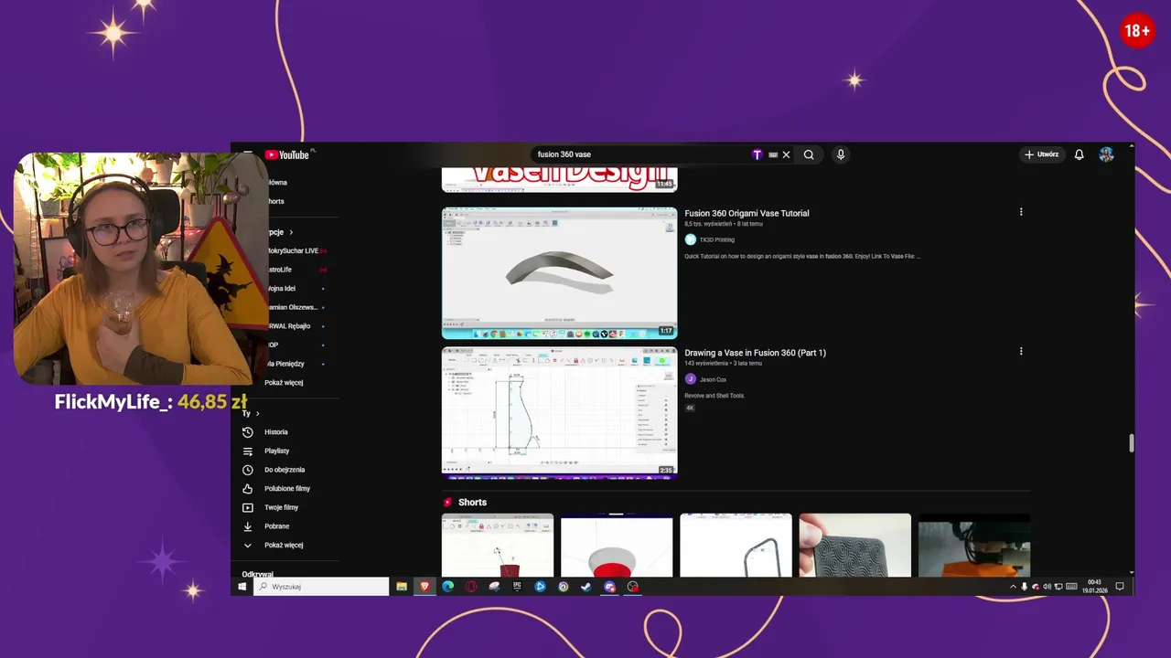Click the TK3D Printing channel avatar
Screen dimensions: 1171x658
coord(691,239)
